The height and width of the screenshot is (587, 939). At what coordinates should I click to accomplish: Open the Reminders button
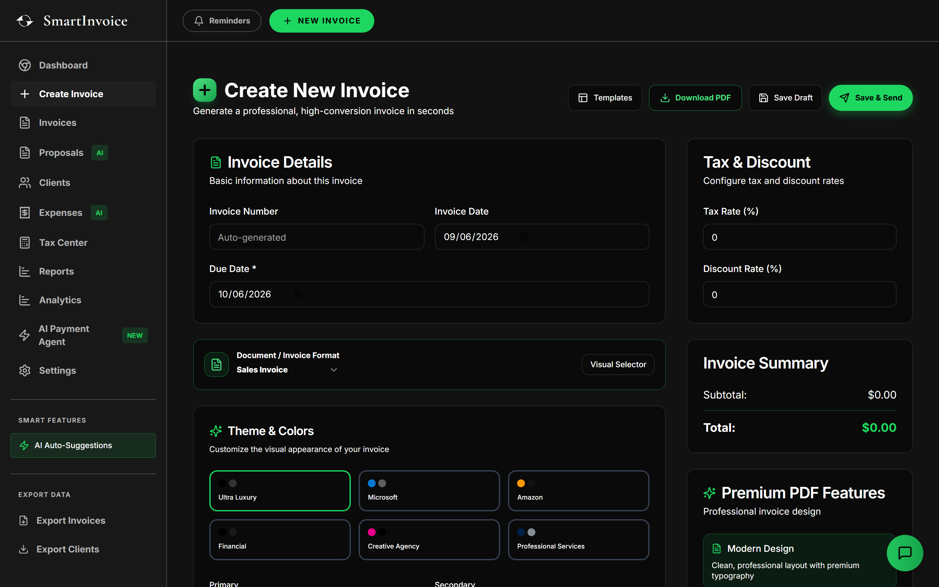(x=222, y=21)
